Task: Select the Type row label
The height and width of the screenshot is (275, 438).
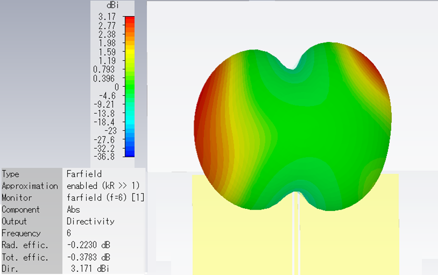Action: click(10, 174)
